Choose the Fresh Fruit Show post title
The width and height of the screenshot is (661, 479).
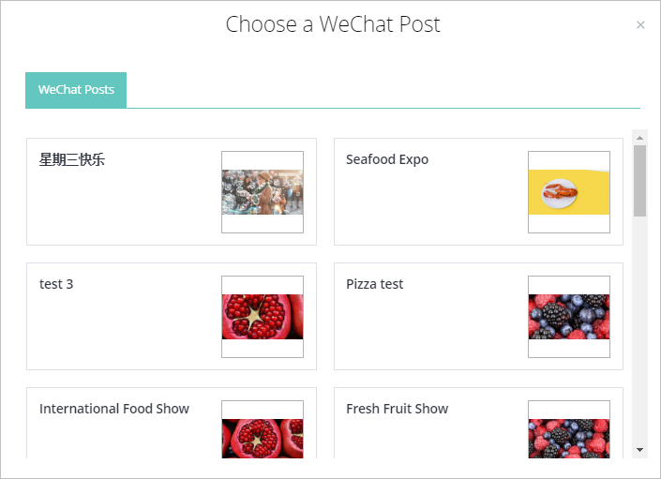[x=398, y=409]
